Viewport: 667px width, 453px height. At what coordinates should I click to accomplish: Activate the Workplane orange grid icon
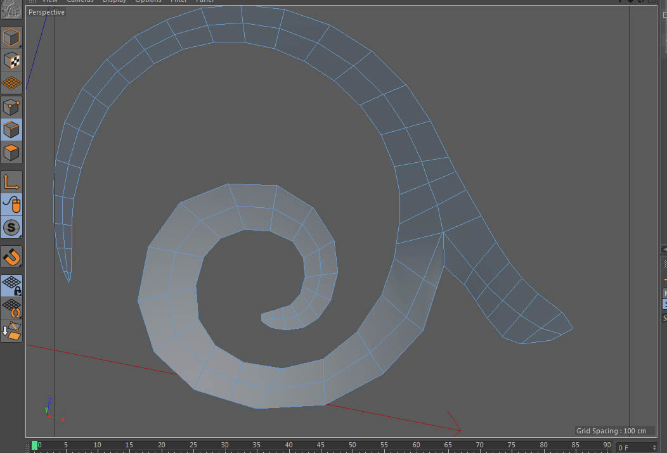[x=11, y=83]
